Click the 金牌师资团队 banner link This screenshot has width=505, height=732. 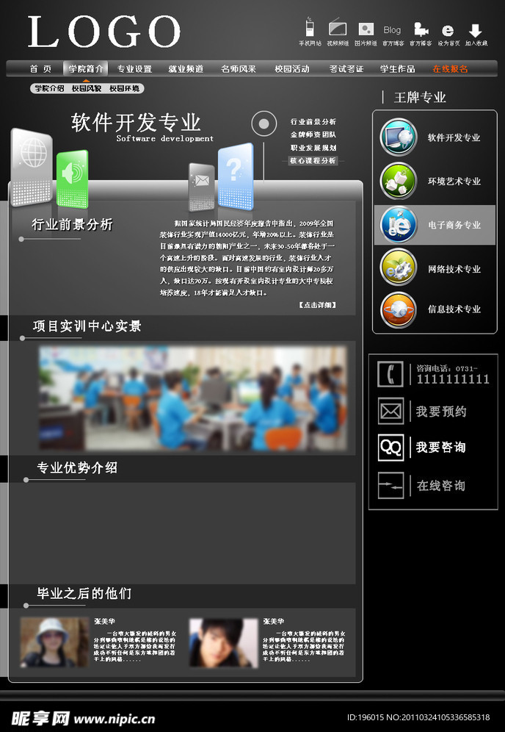coord(313,134)
